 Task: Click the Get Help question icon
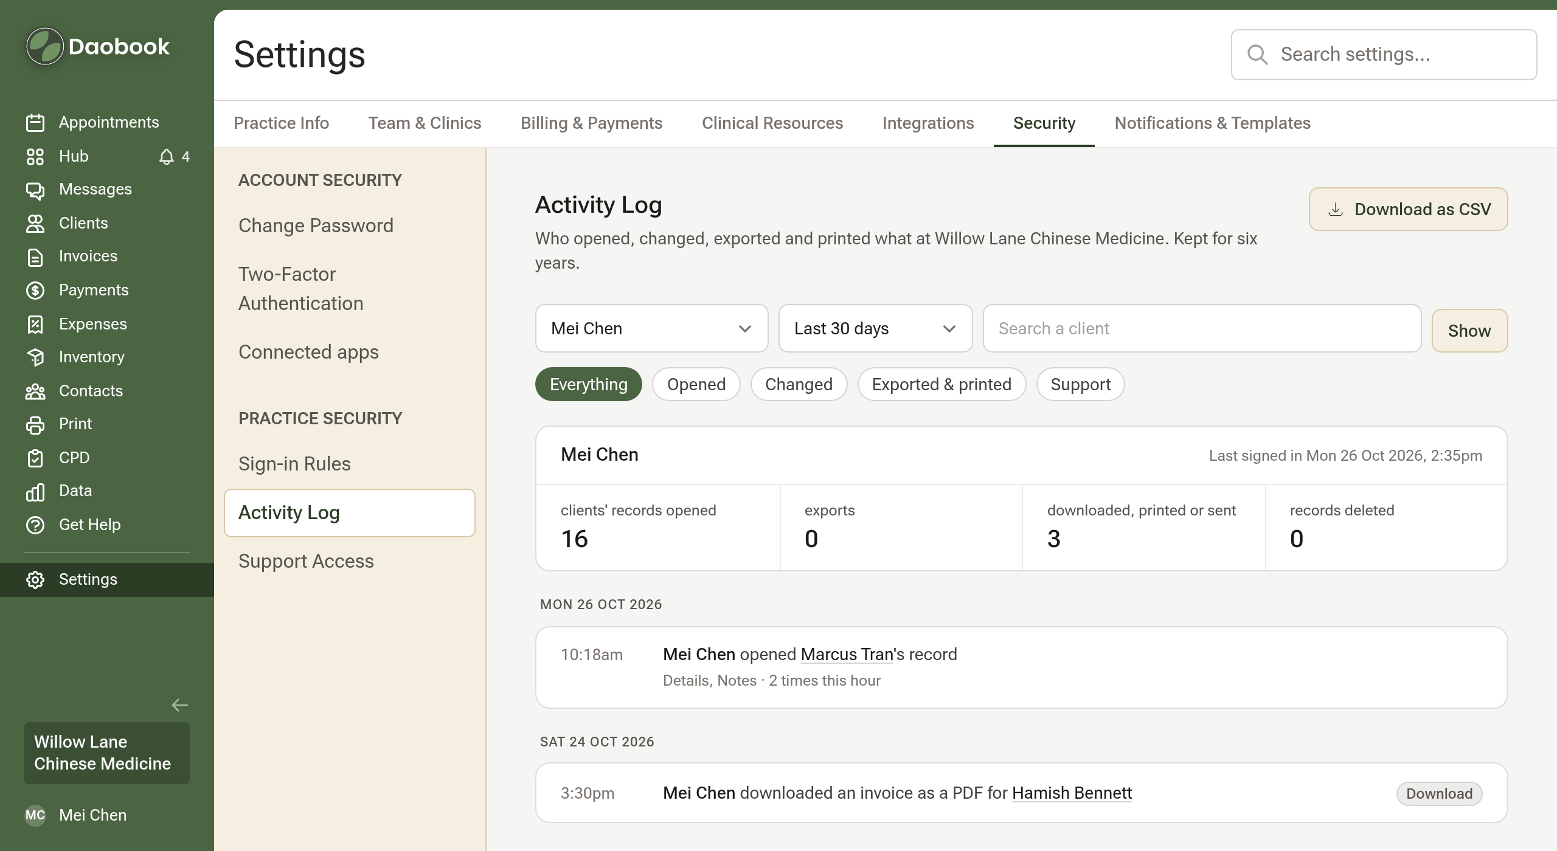35,525
